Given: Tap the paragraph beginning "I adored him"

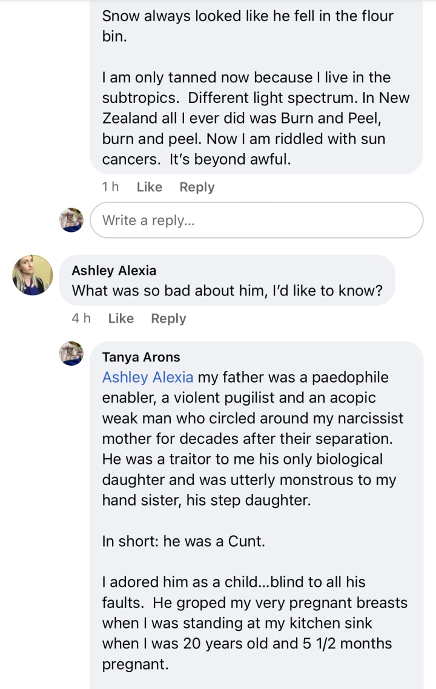Looking at the screenshot, I should (254, 623).
